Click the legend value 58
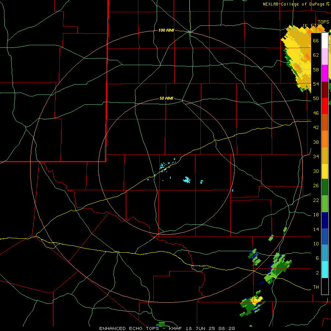331x331 pixels. click(x=316, y=70)
